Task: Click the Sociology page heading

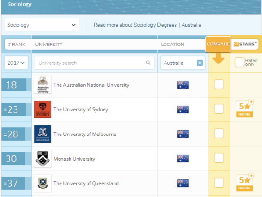Action: [19, 4]
